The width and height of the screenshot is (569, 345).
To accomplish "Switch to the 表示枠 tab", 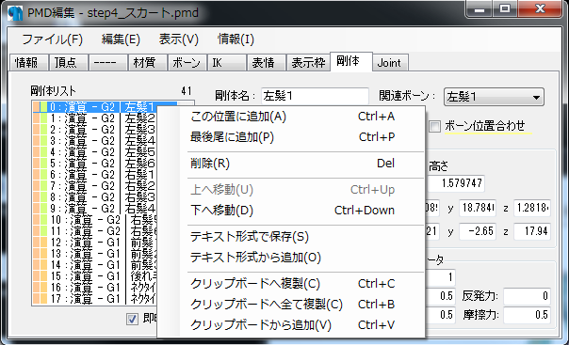I will tap(308, 63).
